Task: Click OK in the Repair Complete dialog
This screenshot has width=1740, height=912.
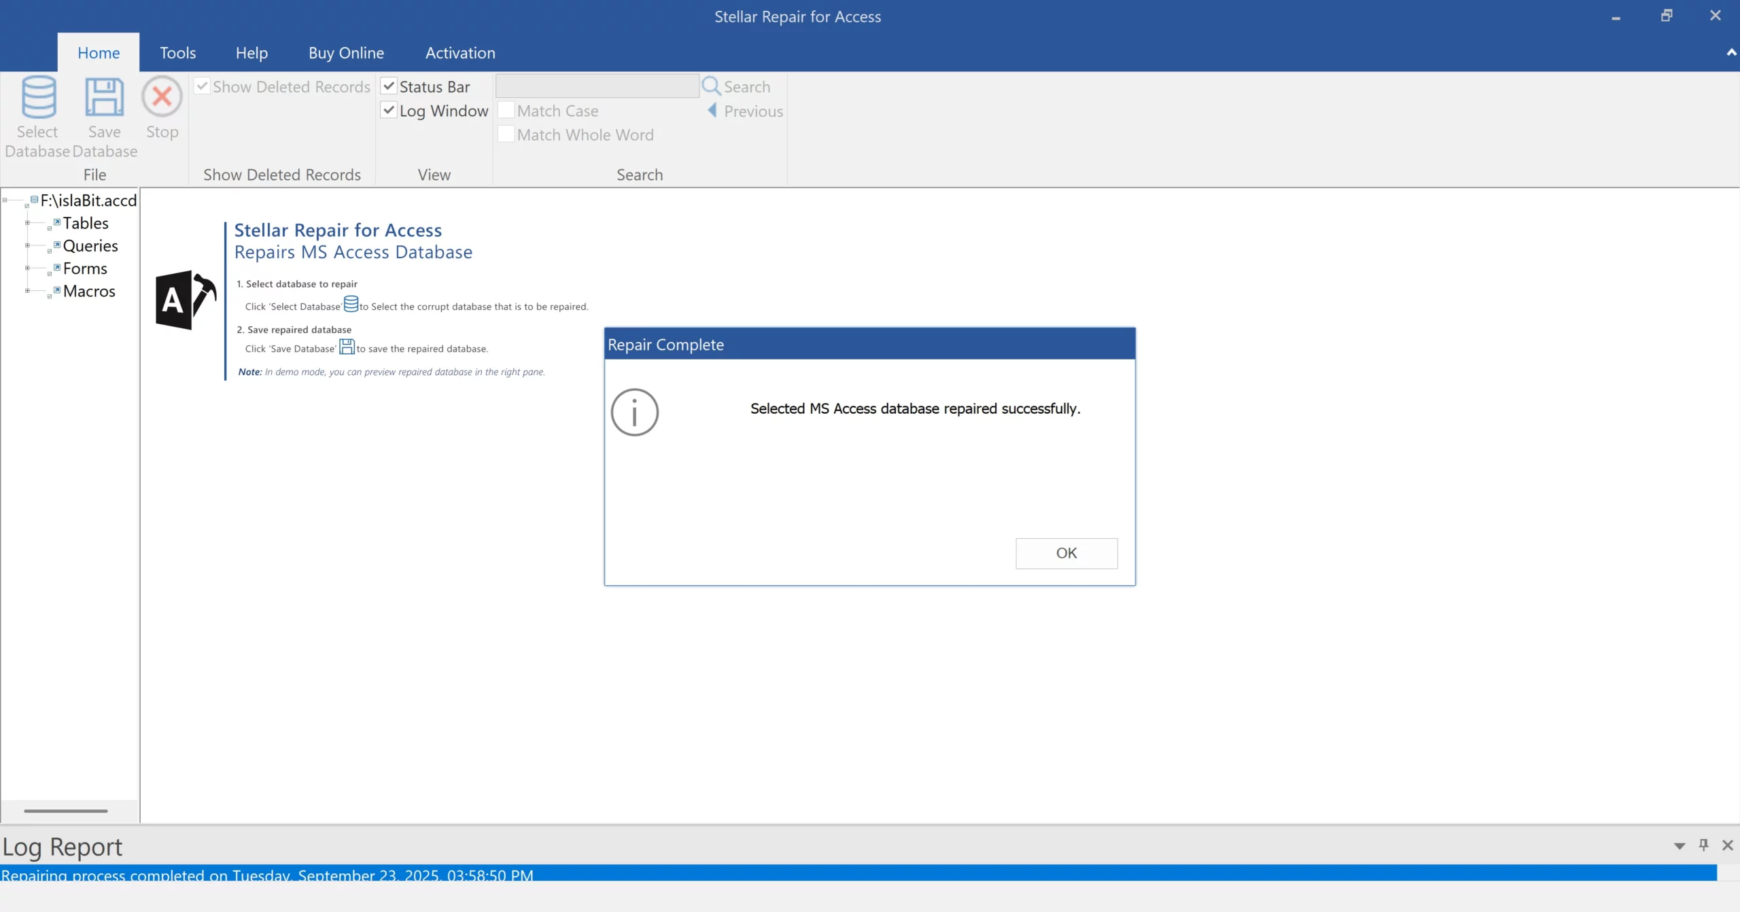Action: (1066, 553)
